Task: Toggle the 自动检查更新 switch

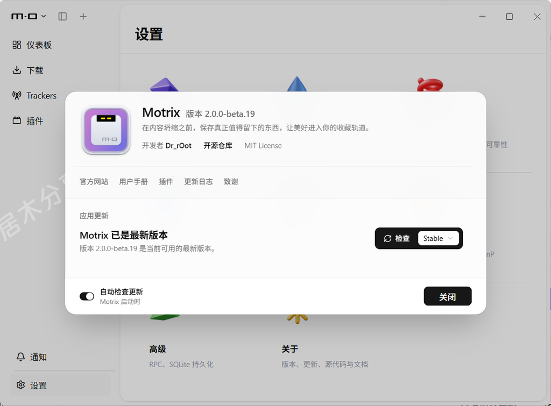Action: 87,296
